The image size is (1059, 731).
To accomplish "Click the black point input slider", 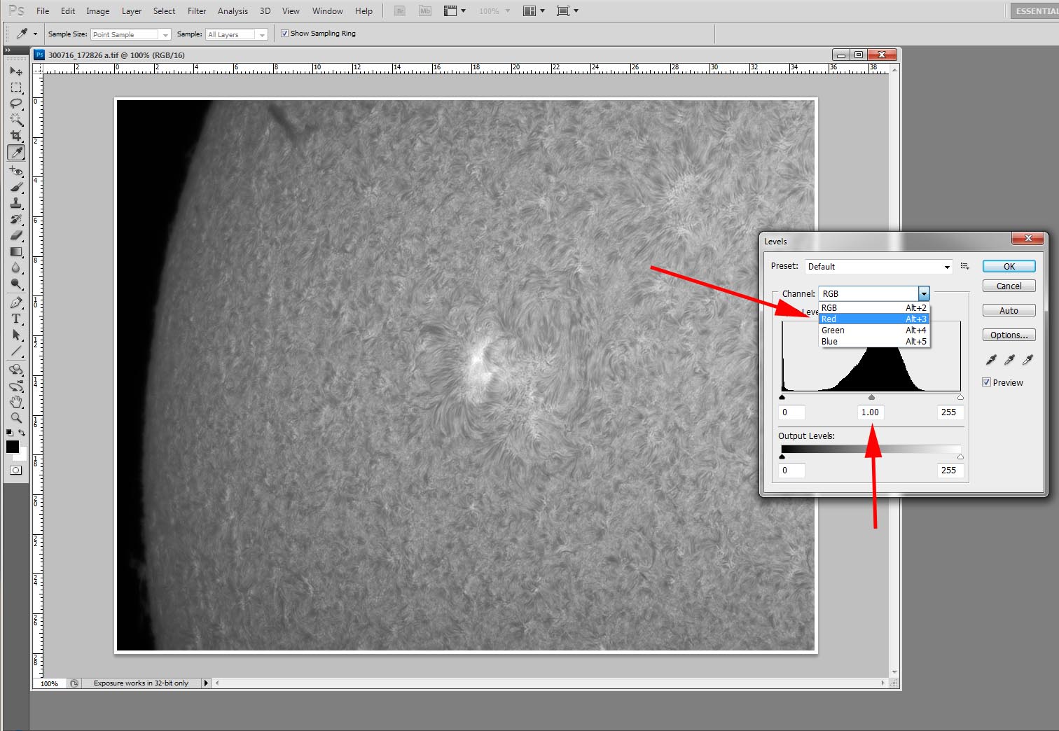I will click(782, 397).
